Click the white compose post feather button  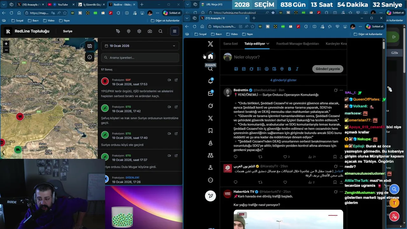(x=210, y=196)
